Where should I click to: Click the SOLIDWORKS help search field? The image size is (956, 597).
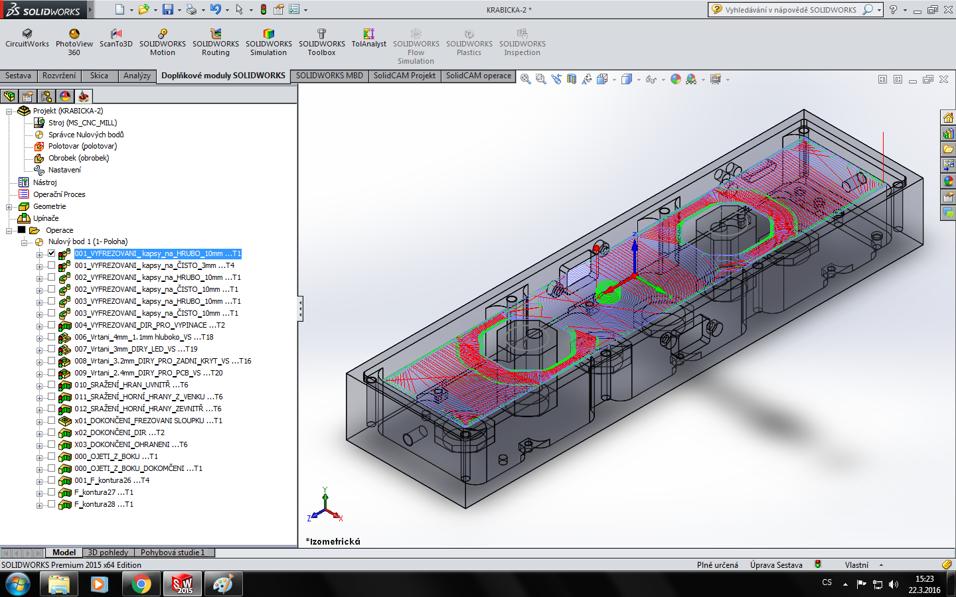pyautogui.click(x=790, y=10)
